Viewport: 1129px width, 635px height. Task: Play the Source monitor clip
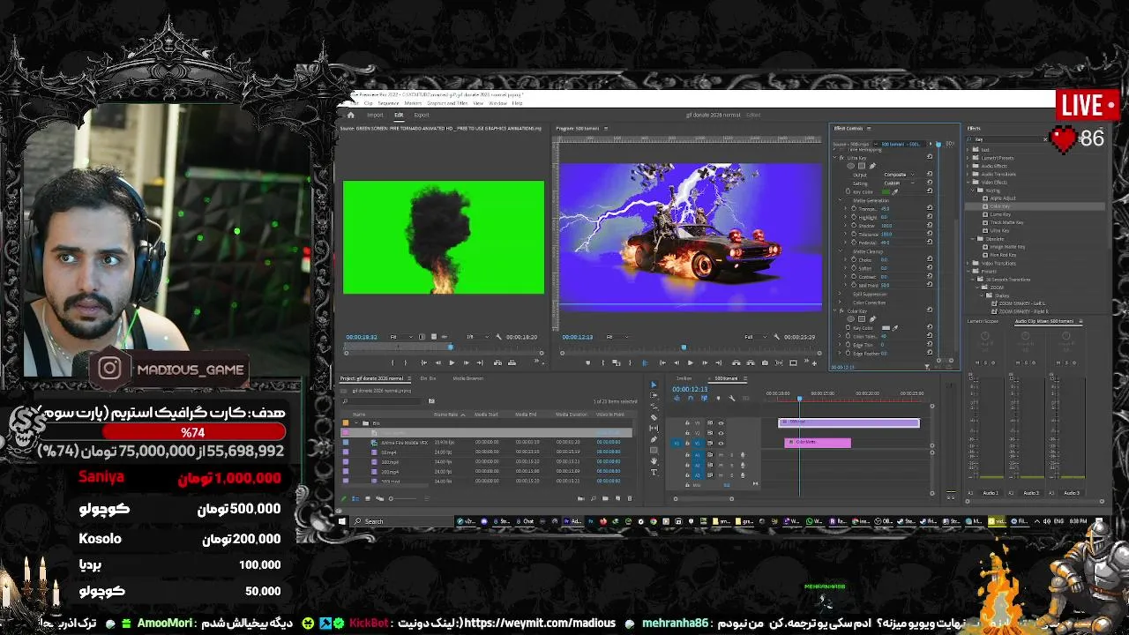coord(452,362)
